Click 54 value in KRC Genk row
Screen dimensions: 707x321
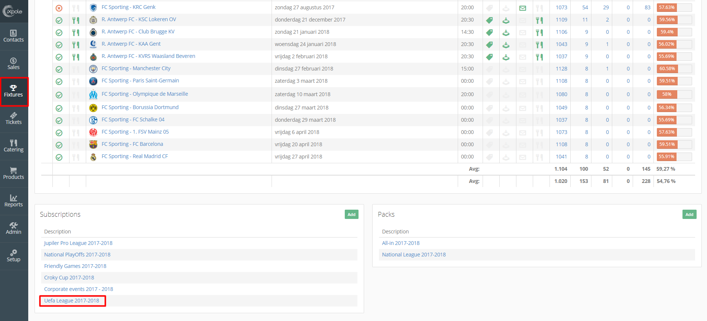point(585,7)
